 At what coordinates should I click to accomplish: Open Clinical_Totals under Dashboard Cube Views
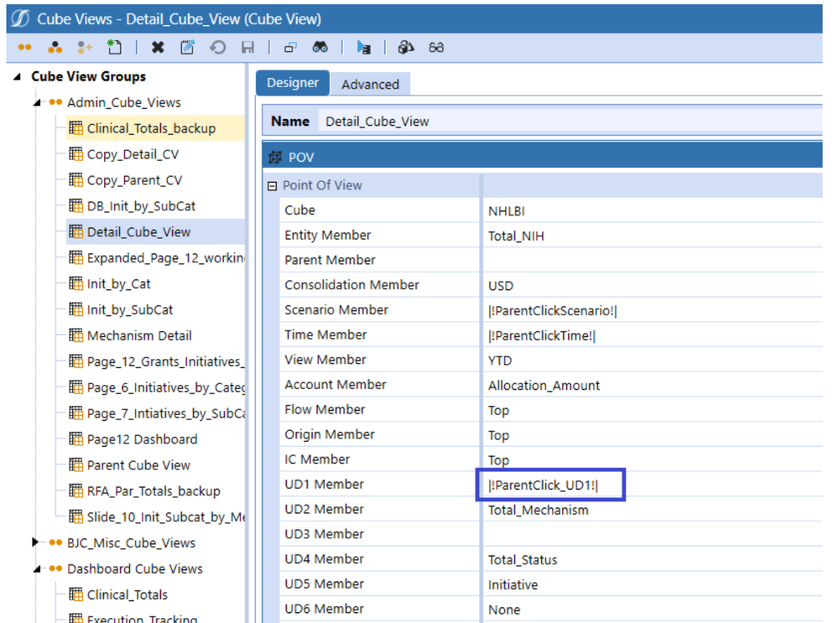128,594
